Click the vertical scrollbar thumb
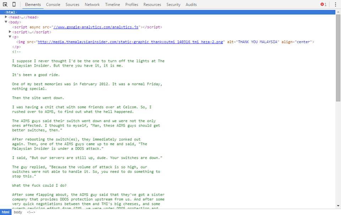 338,58
